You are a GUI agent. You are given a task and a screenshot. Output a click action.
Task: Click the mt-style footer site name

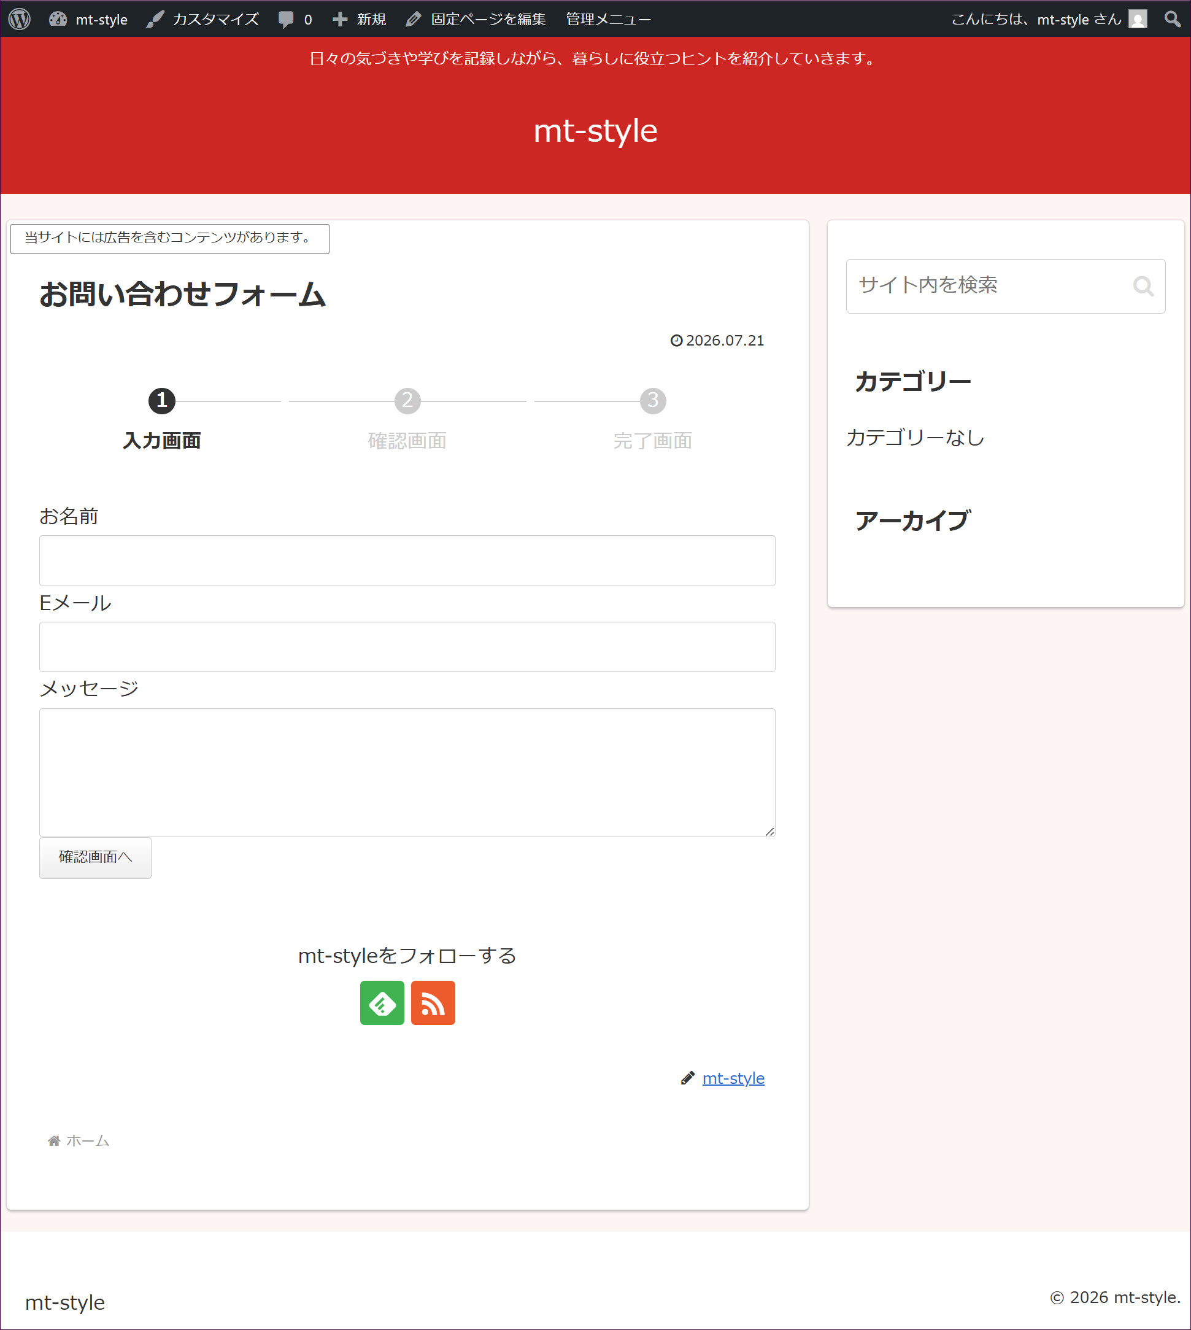[x=65, y=1302]
